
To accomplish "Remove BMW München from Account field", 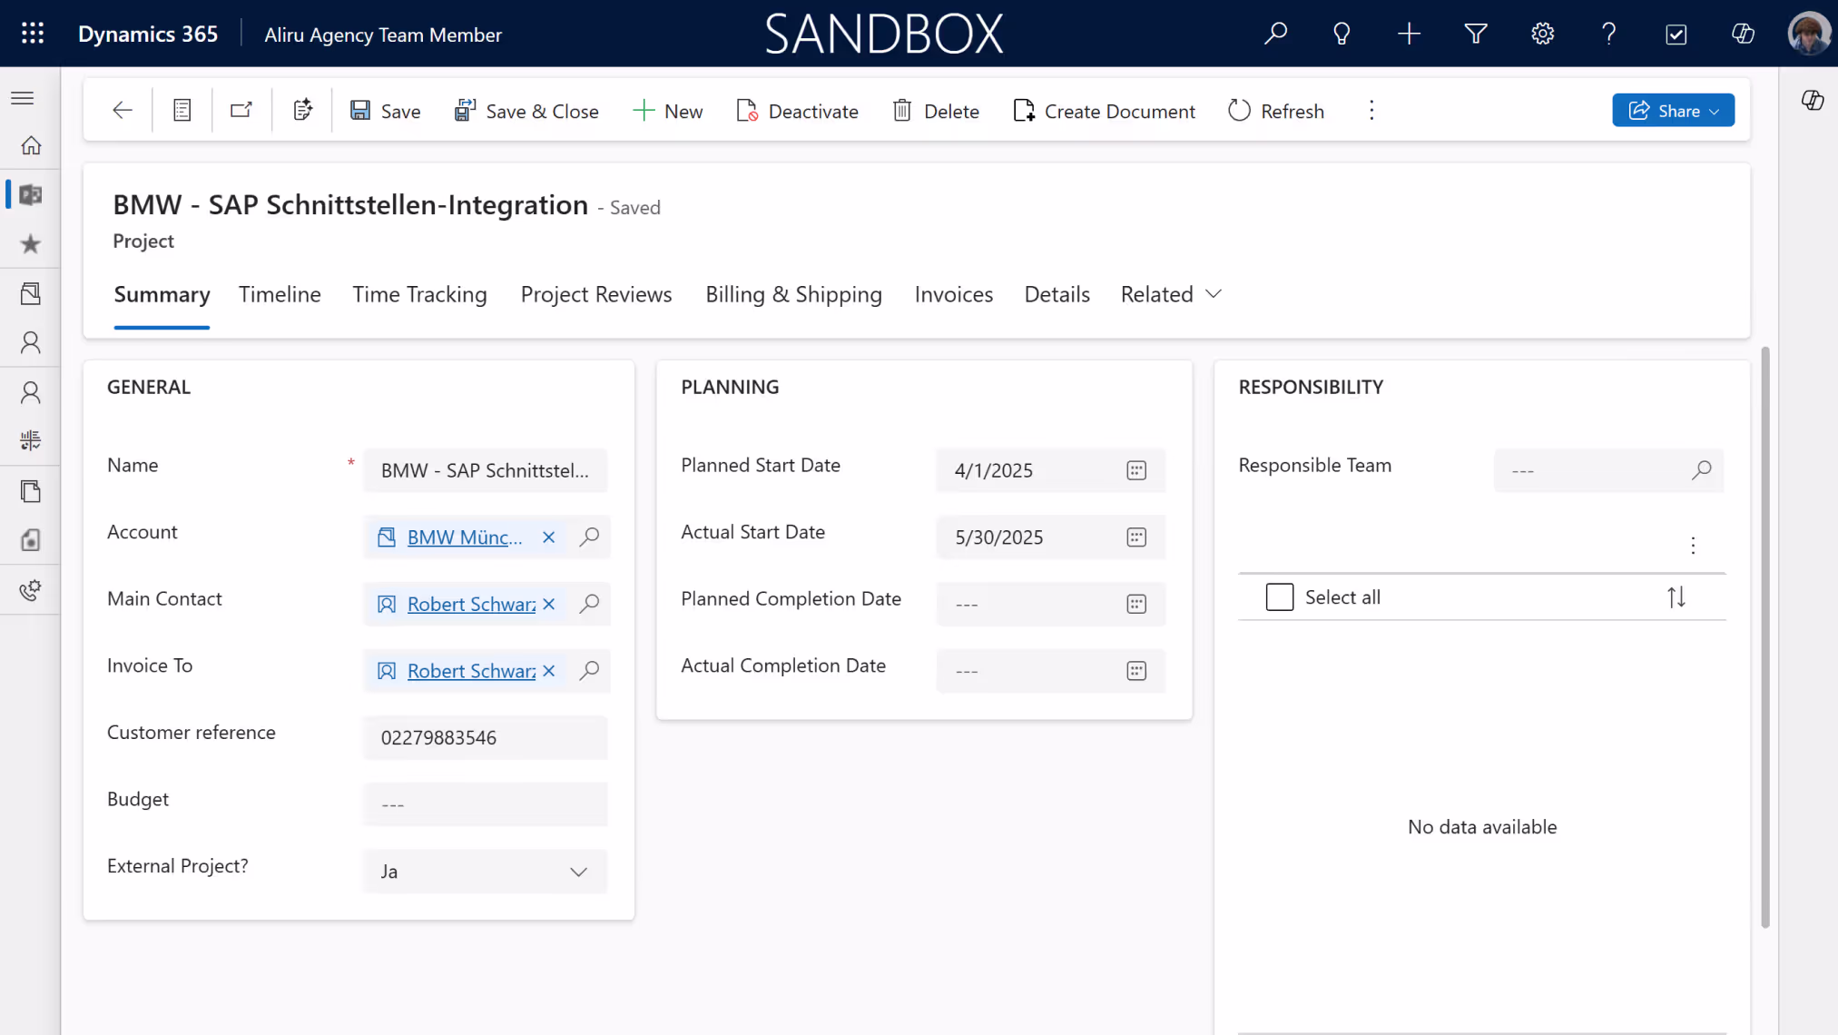I will (x=548, y=537).
